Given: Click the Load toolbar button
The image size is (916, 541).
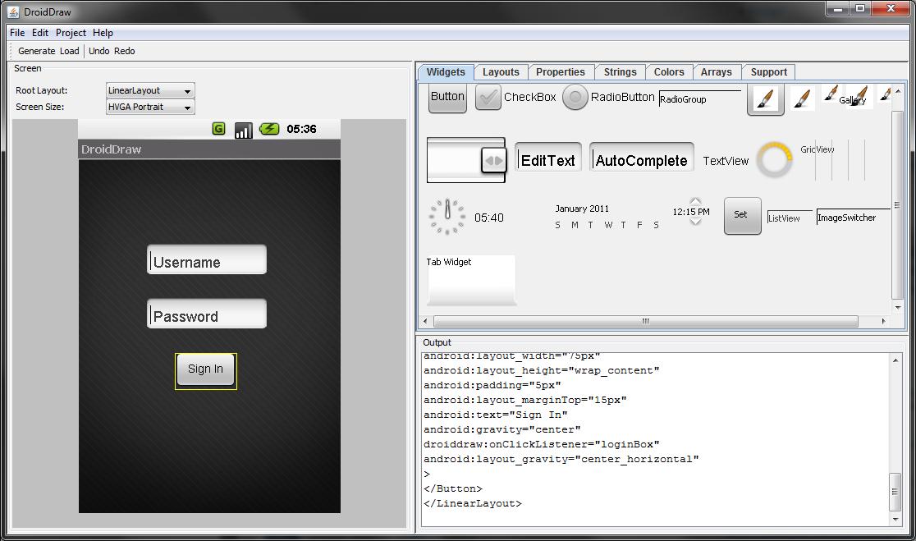Looking at the screenshot, I should pyautogui.click(x=69, y=51).
